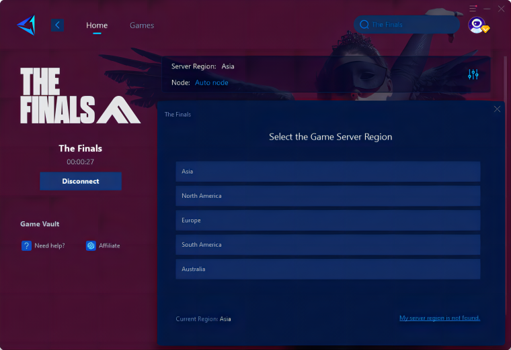
Task: Click the search field showing The Finals
Action: click(406, 24)
